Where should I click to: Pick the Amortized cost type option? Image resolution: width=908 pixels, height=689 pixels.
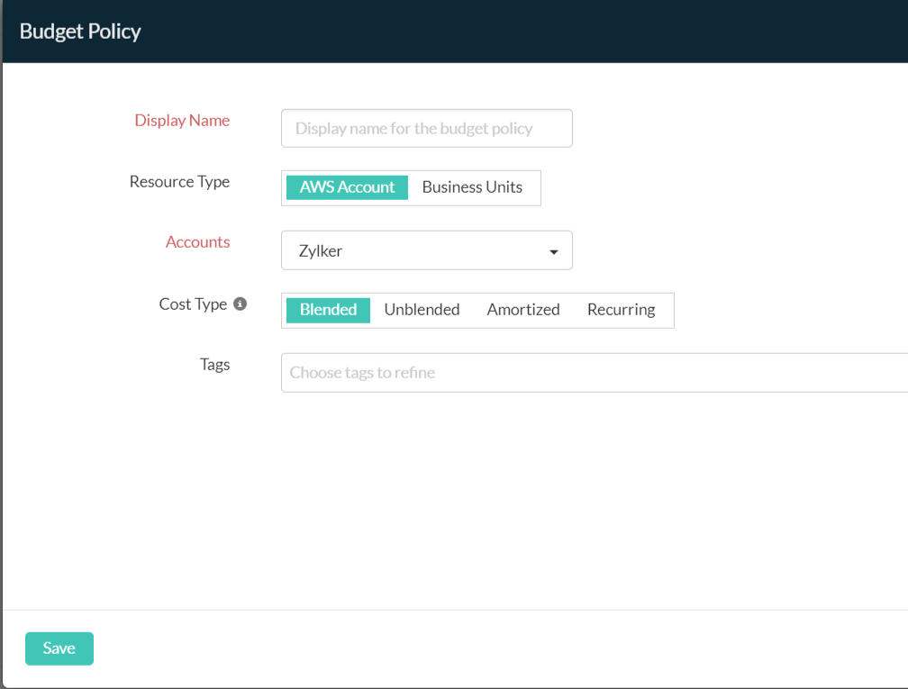coord(523,310)
